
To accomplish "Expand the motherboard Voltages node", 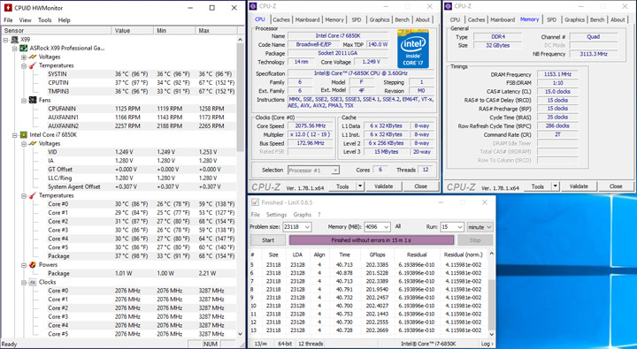I will click(x=24, y=57).
